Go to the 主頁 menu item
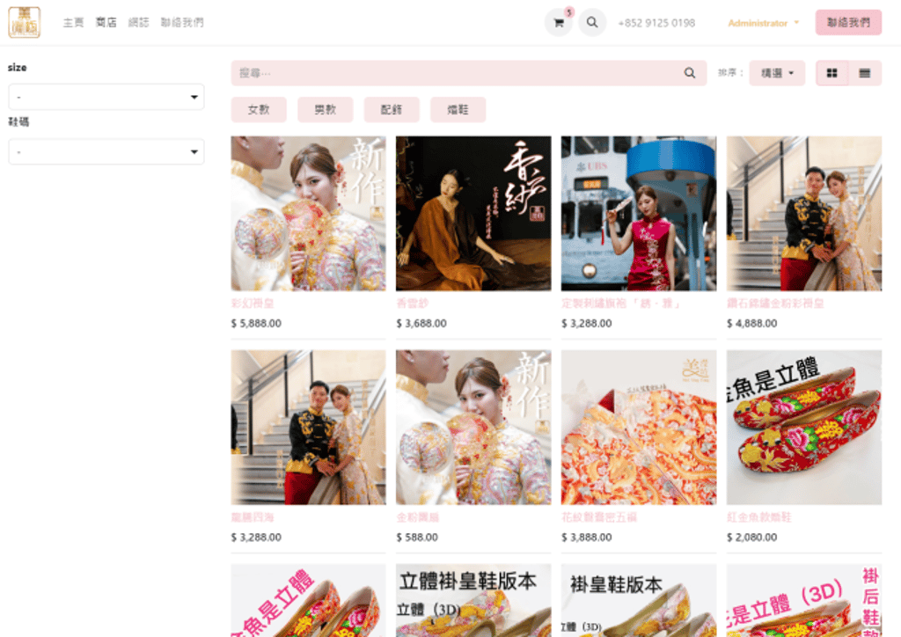This screenshot has height=637, width=901. pyautogui.click(x=73, y=22)
